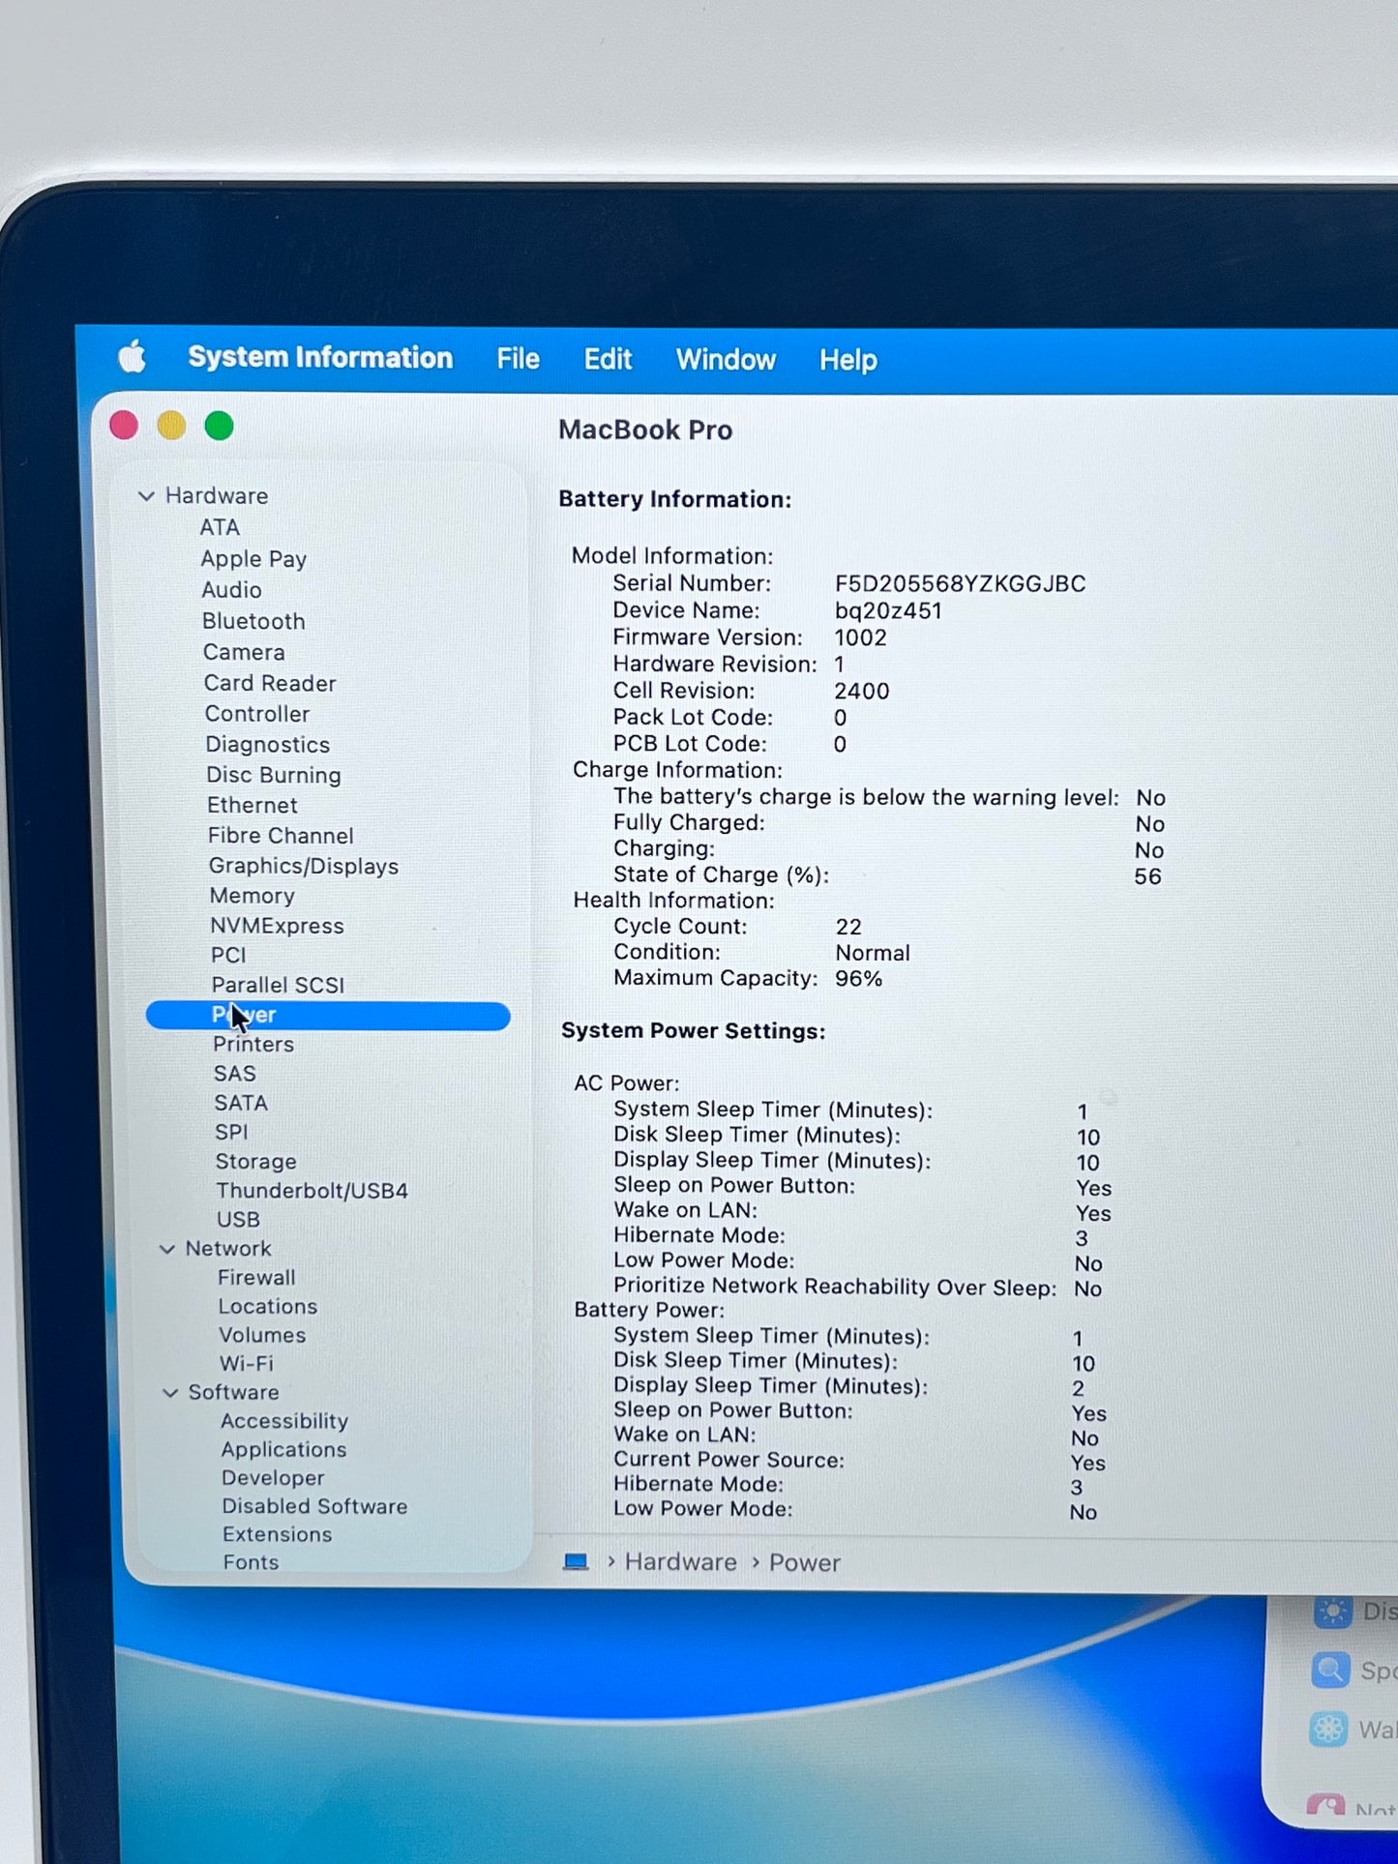Click the Battery Information heading
The height and width of the screenshot is (1864, 1398).
coord(675,499)
